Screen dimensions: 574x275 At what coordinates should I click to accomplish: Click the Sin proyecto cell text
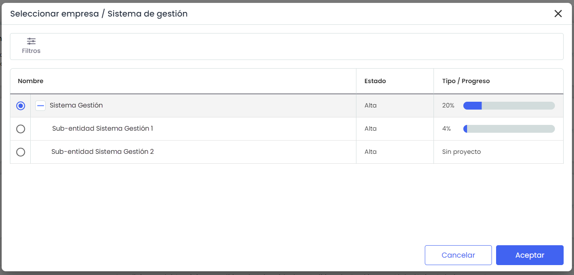tap(461, 152)
